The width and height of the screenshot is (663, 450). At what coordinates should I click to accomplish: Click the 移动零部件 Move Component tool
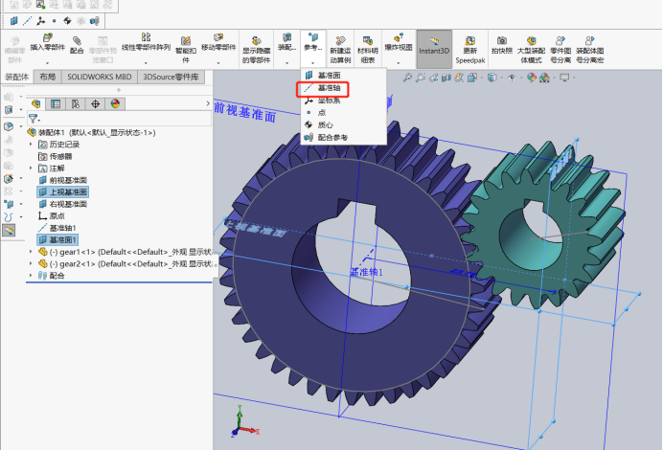pos(218,42)
